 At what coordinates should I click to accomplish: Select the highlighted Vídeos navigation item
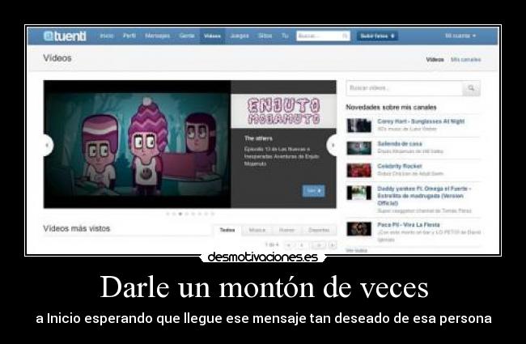[212, 36]
